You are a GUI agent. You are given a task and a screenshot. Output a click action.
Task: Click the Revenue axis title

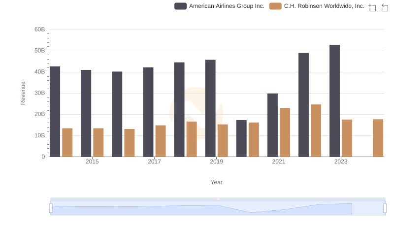click(23, 93)
